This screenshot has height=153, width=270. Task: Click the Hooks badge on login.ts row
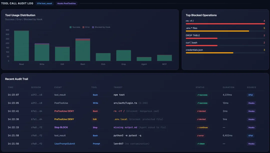[251, 103]
